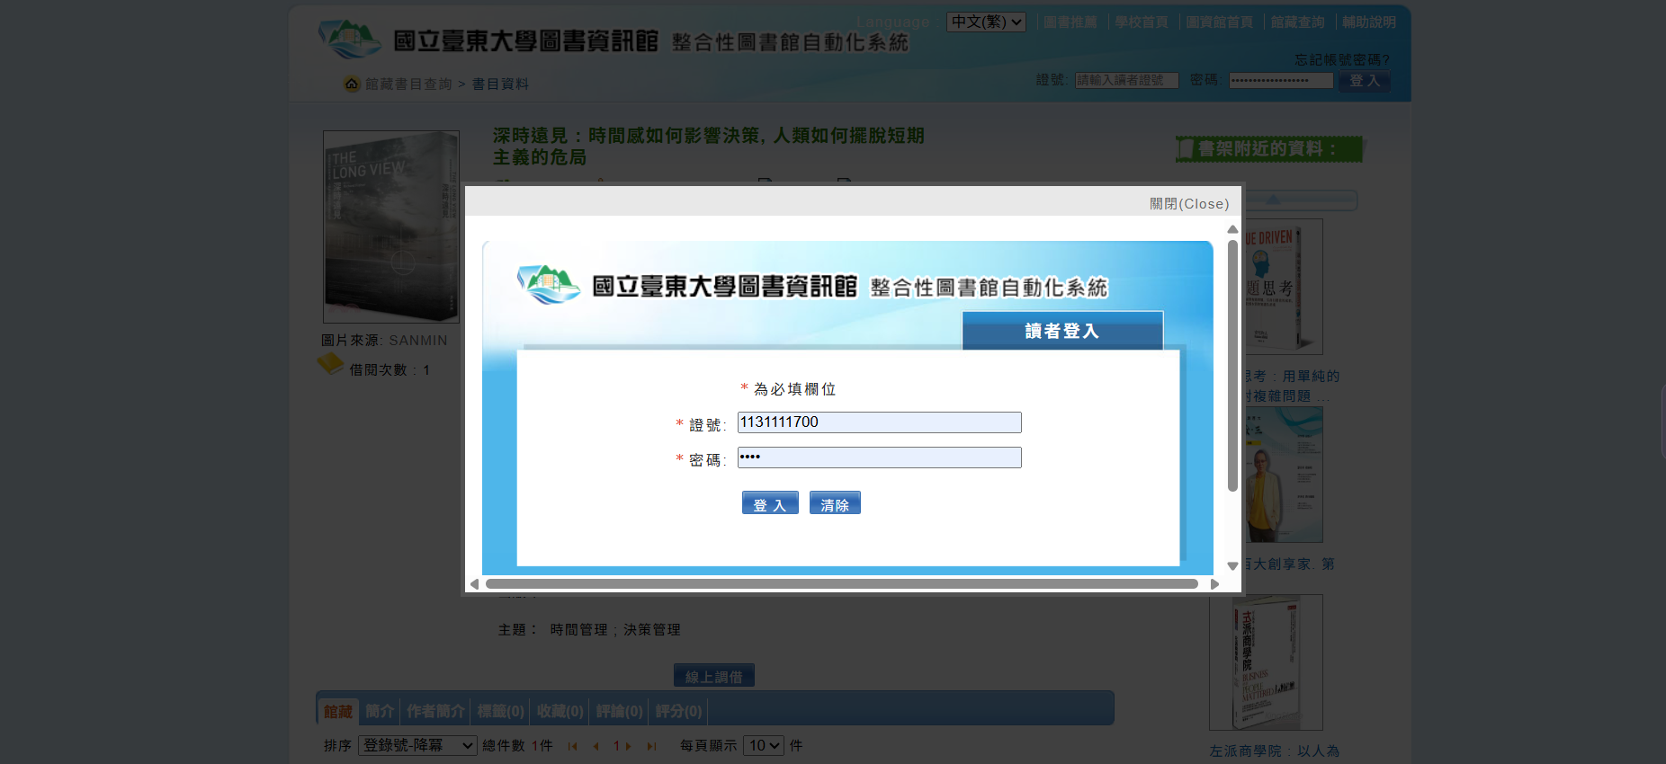Click the 忘記帳號密碼? link
The height and width of the screenshot is (764, 1666).
[1342, 60]
